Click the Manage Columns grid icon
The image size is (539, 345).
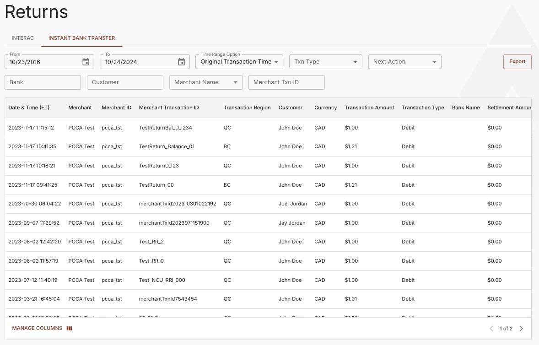[x=69, y=328]
